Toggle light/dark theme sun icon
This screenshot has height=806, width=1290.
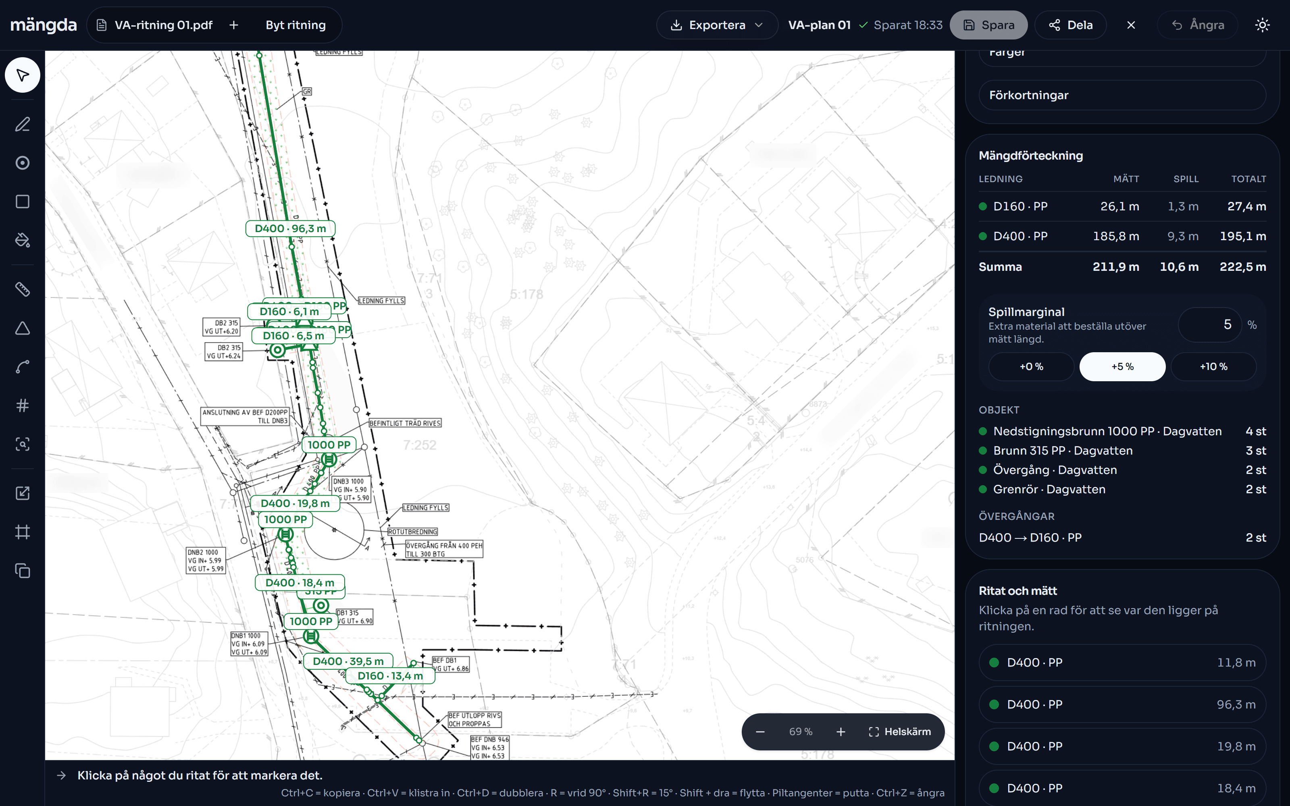tap(1262, 25)
